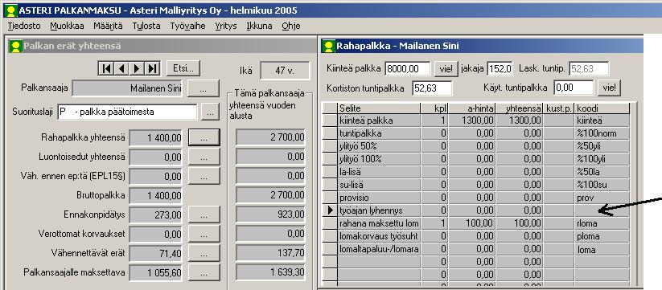Click the Käyt. tuntipalkka 0,00 field

[x=574, y=88]
